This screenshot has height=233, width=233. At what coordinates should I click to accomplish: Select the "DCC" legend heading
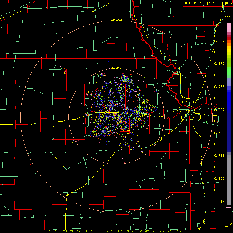coord(227,16)
